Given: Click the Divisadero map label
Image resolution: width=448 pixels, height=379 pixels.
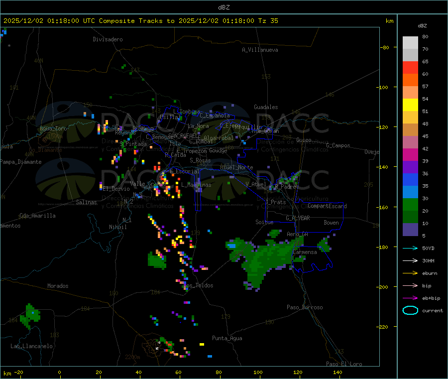Looking at the screenshot, I should pos(108,39).
